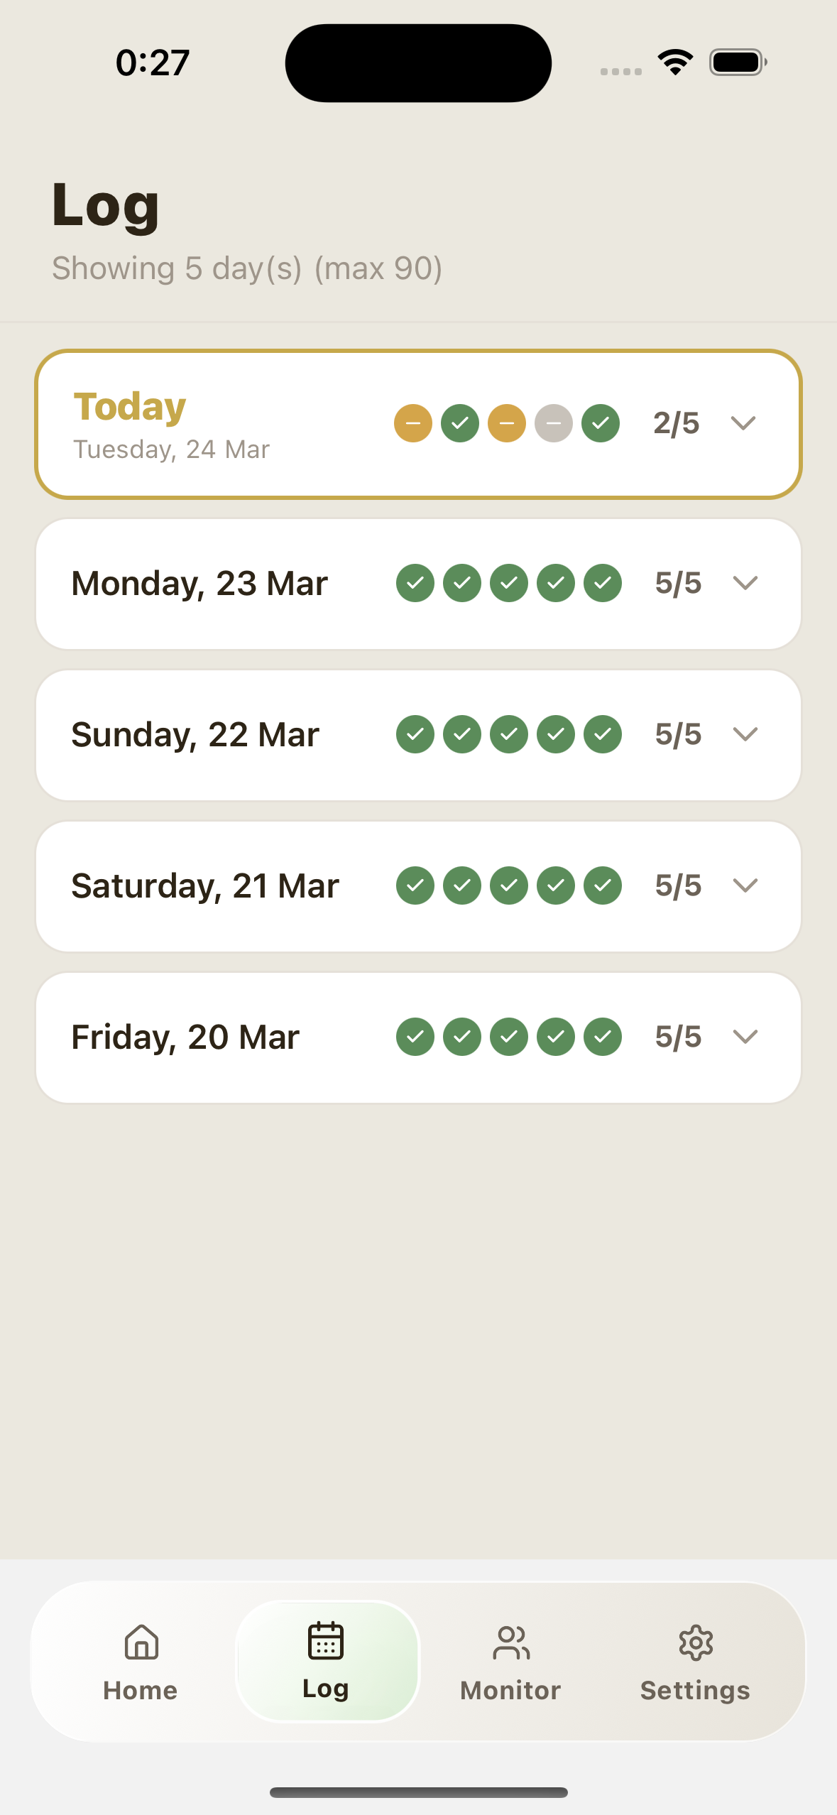This screenshot has height=1815, width=837.
Task: Tap the home indicator bar
Action: (x=418, y=1792)
